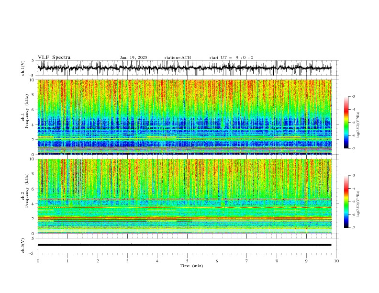Viewport: 379px width, 293px height.
Task: Click the '-5' tick on the upper colorbar
Action: coord(353,123)
